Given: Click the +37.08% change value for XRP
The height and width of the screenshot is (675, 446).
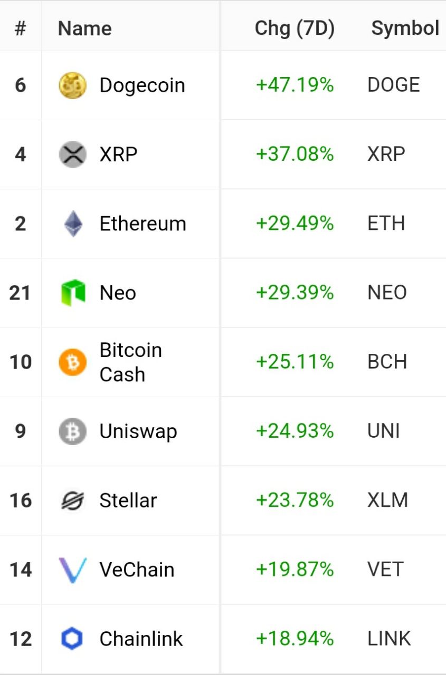Looking at the screenshot, I should point(295,155).
